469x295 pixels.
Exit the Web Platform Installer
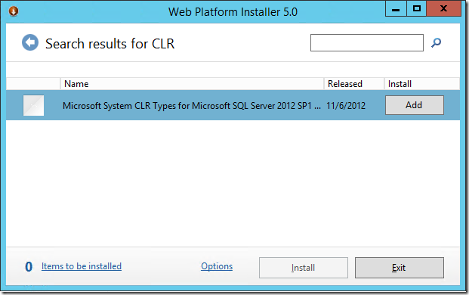tap(400, 268)
